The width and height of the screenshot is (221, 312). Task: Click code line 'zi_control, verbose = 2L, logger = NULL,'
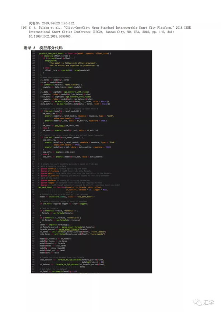(87, 189)
